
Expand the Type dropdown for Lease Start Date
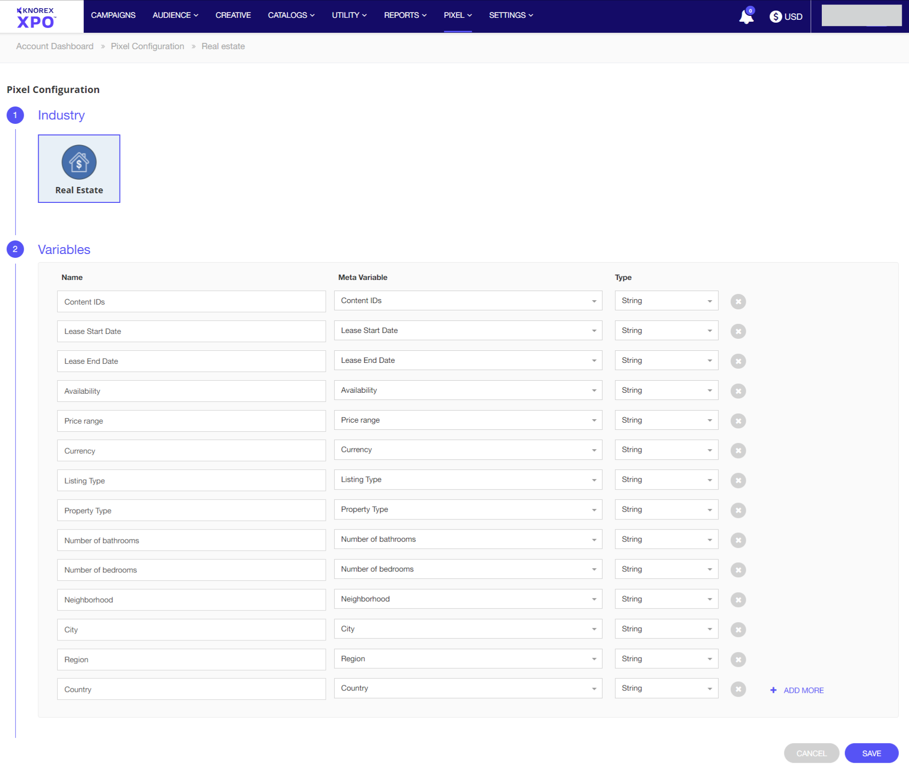pos(667,331)
